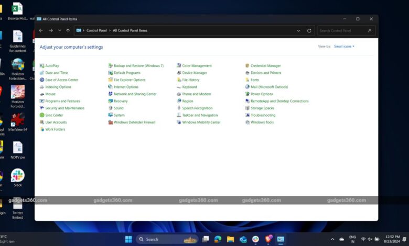Screen dimensions: 409x246
Task: Open Security and Maintenance link
Action: [64, 108]
